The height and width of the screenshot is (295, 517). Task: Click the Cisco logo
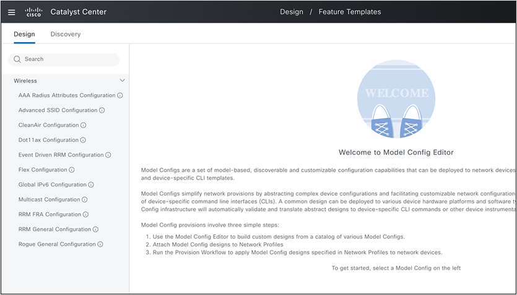[x=33, y=12]
